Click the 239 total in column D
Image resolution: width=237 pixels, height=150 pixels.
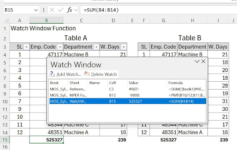122,140
